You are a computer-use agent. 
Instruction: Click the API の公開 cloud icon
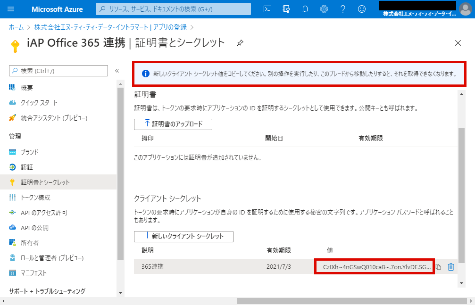point(12,228)
